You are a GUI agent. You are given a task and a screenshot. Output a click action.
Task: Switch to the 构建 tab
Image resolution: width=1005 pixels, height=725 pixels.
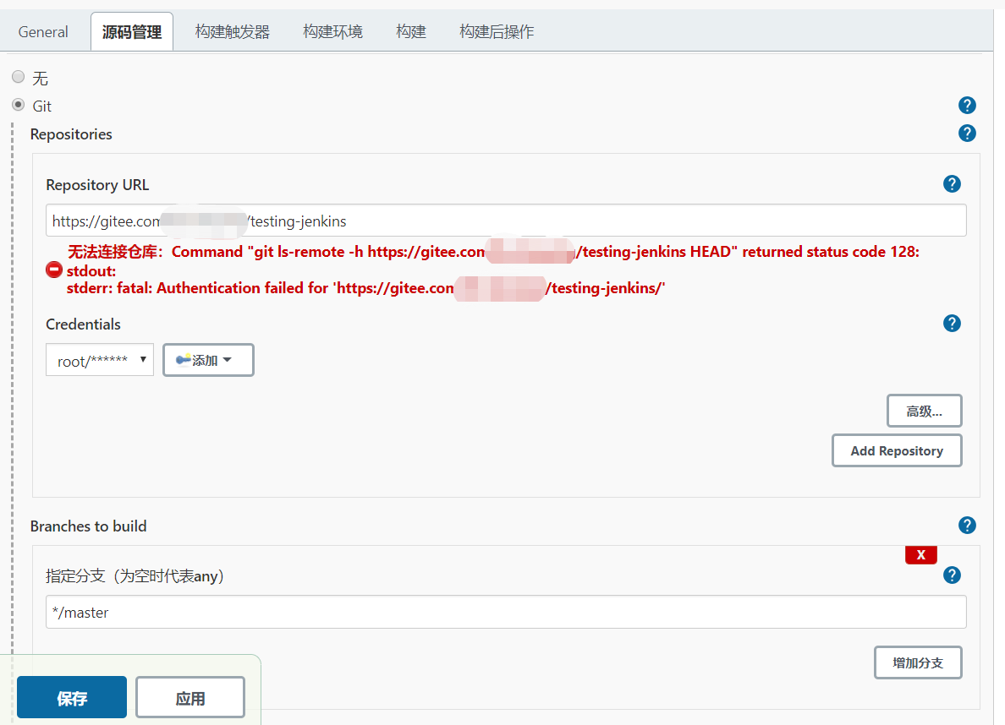[x=411, y=32]
